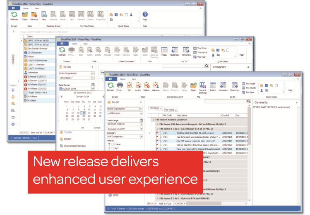Go to Tomorrow in middle window ribbon
Screen dimensions: 310x215
186,52
